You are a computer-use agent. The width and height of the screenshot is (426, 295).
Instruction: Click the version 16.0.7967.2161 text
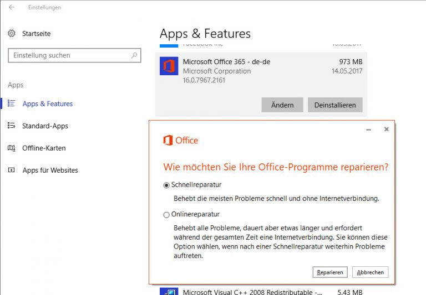click(204, 80)
